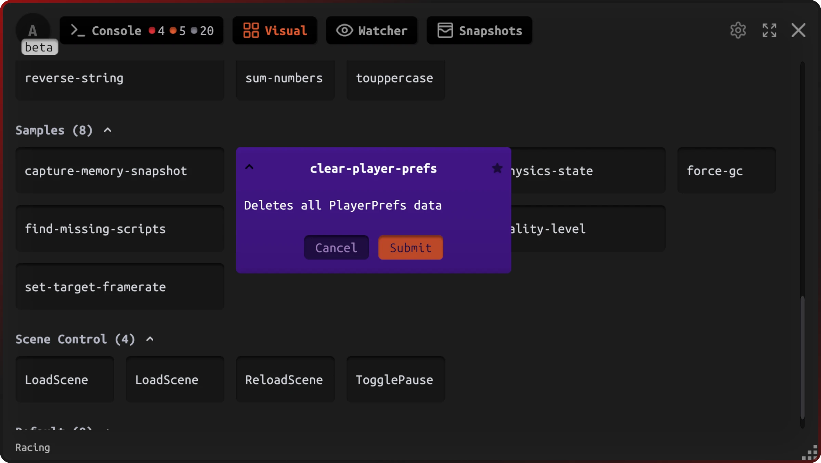821x463 pixels.
Task: Favorite clear-player-prefs with the star icon
Action: 497,168
